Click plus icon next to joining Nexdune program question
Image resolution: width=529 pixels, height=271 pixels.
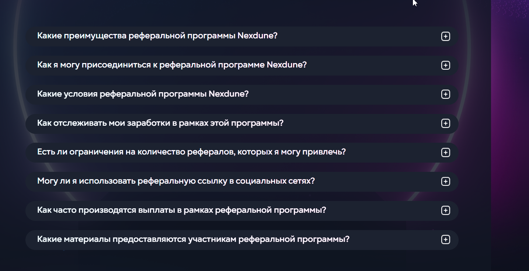[446, 65]
